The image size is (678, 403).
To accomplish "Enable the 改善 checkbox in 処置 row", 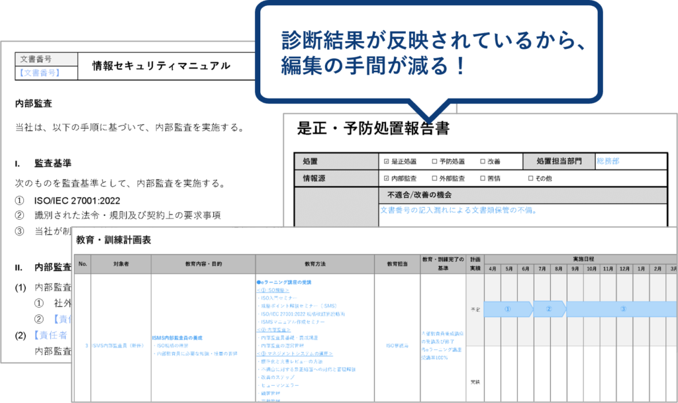I will (483, 161).
